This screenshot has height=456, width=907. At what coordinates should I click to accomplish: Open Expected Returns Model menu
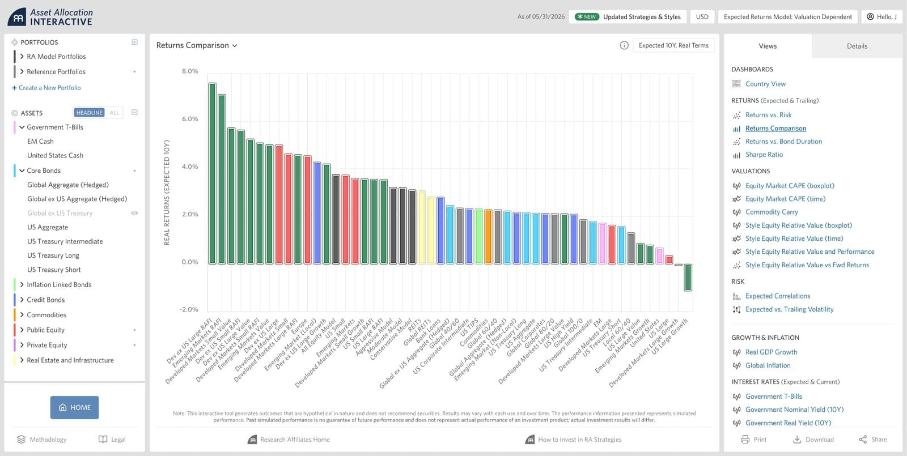pos(788,16)
